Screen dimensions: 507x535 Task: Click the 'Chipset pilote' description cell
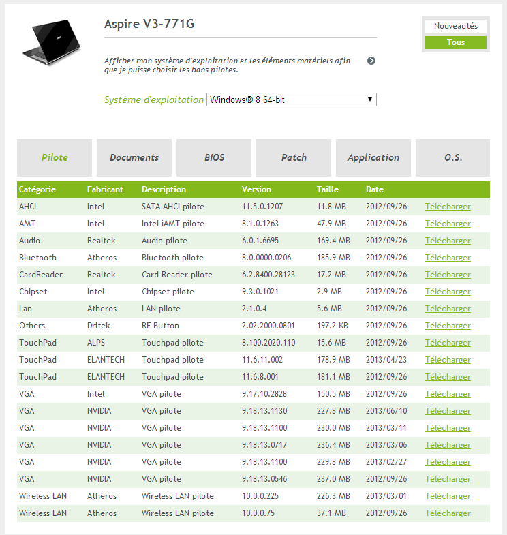168,292
